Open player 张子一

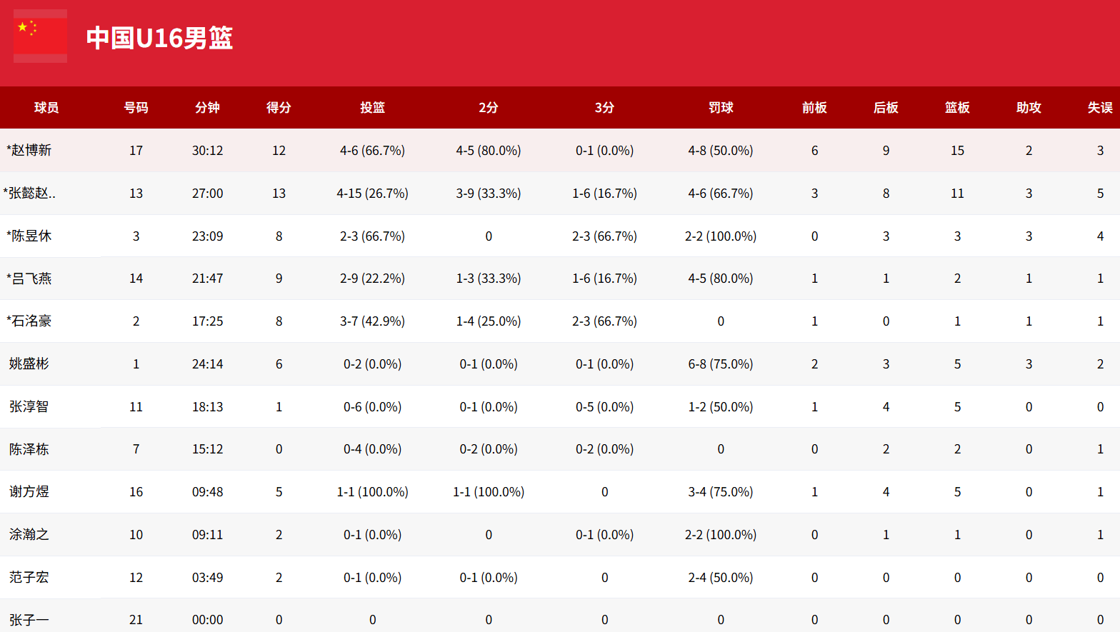coord(29,620)
